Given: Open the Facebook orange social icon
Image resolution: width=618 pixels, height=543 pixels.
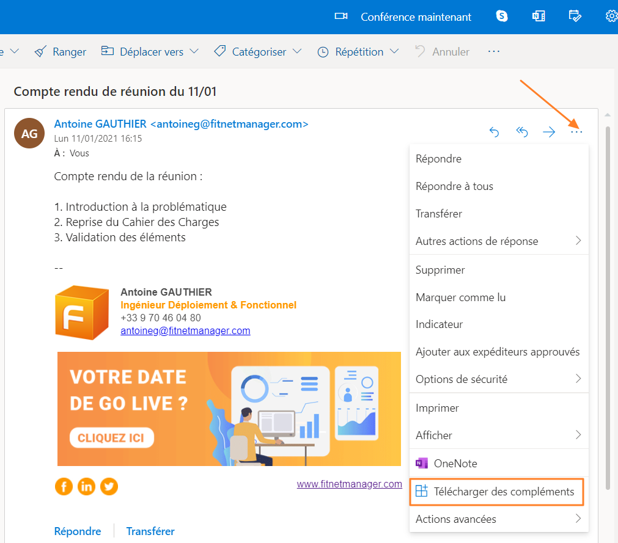Looking at the screenshot, I should click(64, 486).
